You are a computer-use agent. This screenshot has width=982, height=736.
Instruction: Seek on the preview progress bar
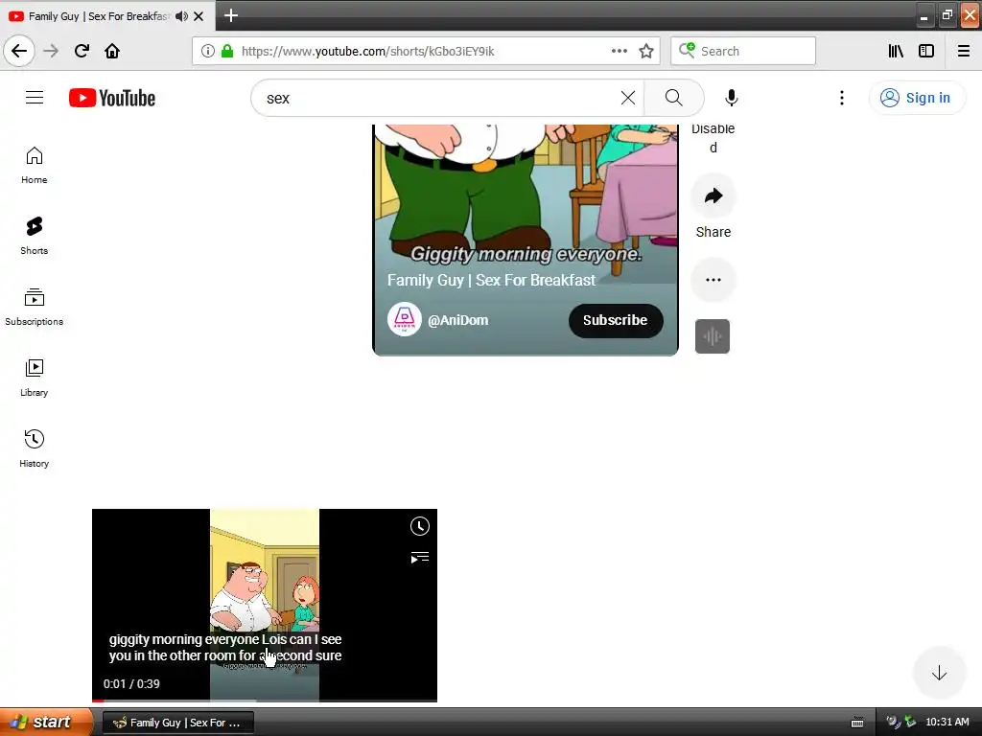[265, 701]
